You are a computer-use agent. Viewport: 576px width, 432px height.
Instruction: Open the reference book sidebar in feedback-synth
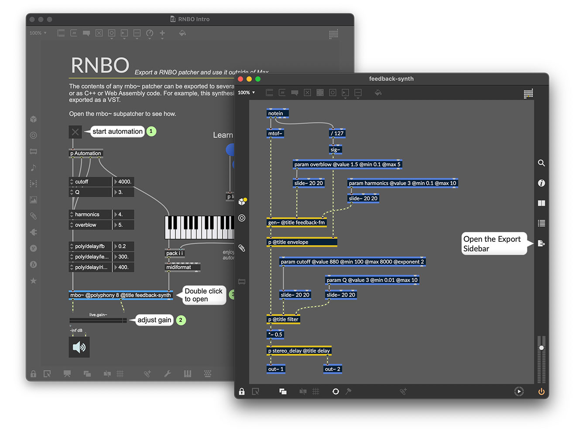click(541, 203)
